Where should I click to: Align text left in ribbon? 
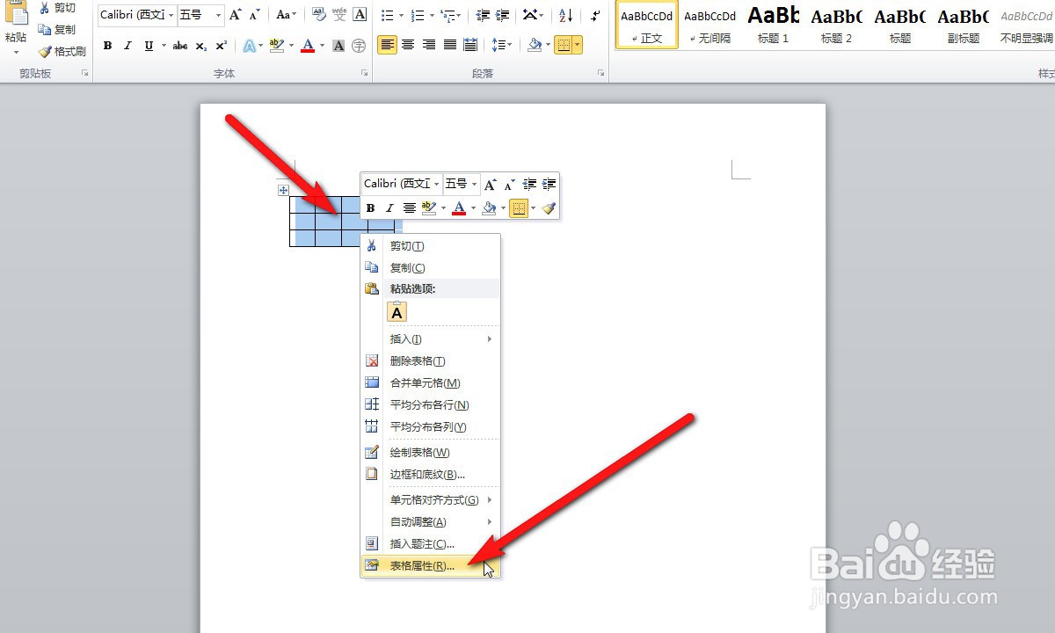click(388, 46)
